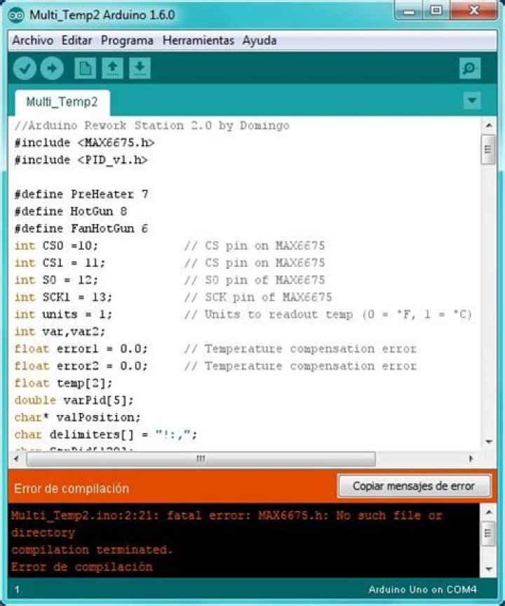Viewport: 505px width, 606px height.
Task: Click the '#define HotGun 8' line
Action: click(x=71, y=211)
